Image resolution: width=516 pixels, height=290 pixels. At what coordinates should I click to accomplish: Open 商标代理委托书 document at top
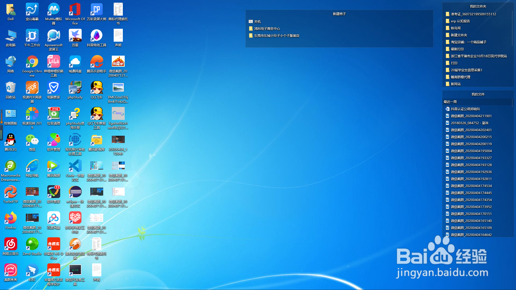coord(118,10)
